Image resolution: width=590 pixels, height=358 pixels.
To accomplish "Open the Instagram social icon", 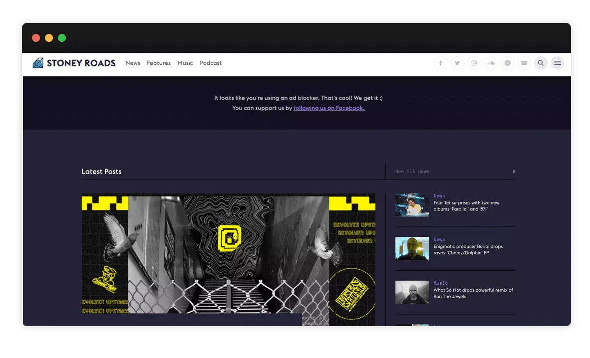I will (474, 63).
